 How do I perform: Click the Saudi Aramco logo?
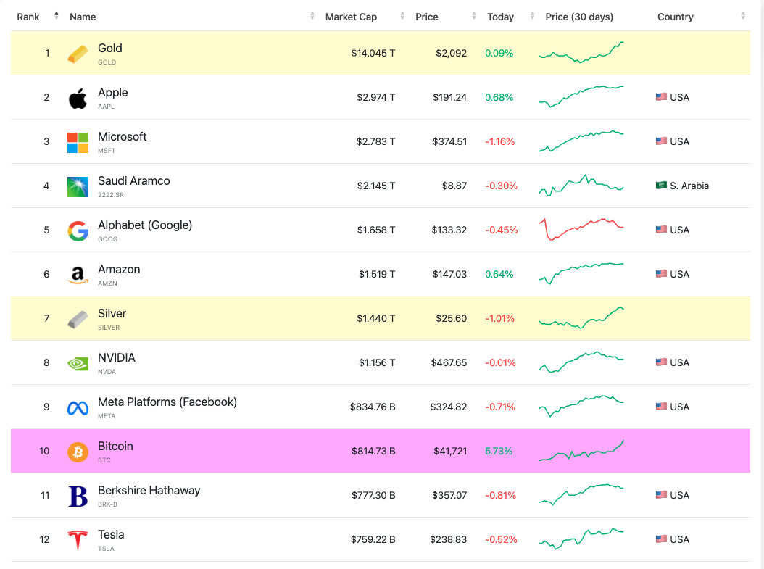[x=78, y=186]
